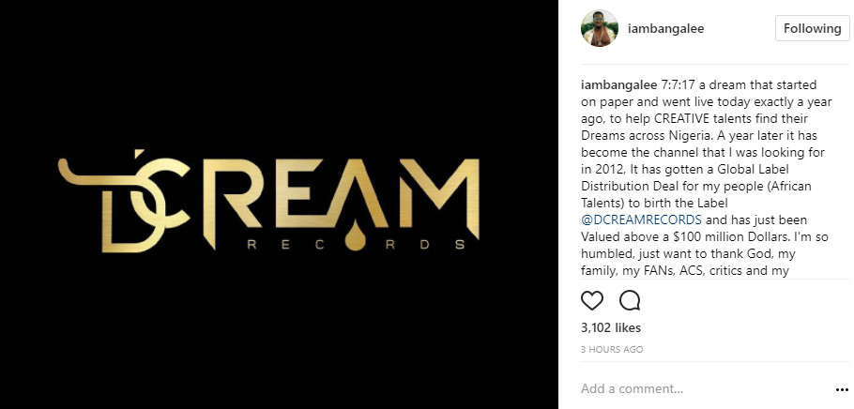The image size is (854, 409).
Task: Click the gold droplet in RECORDS
Action: 355,235
